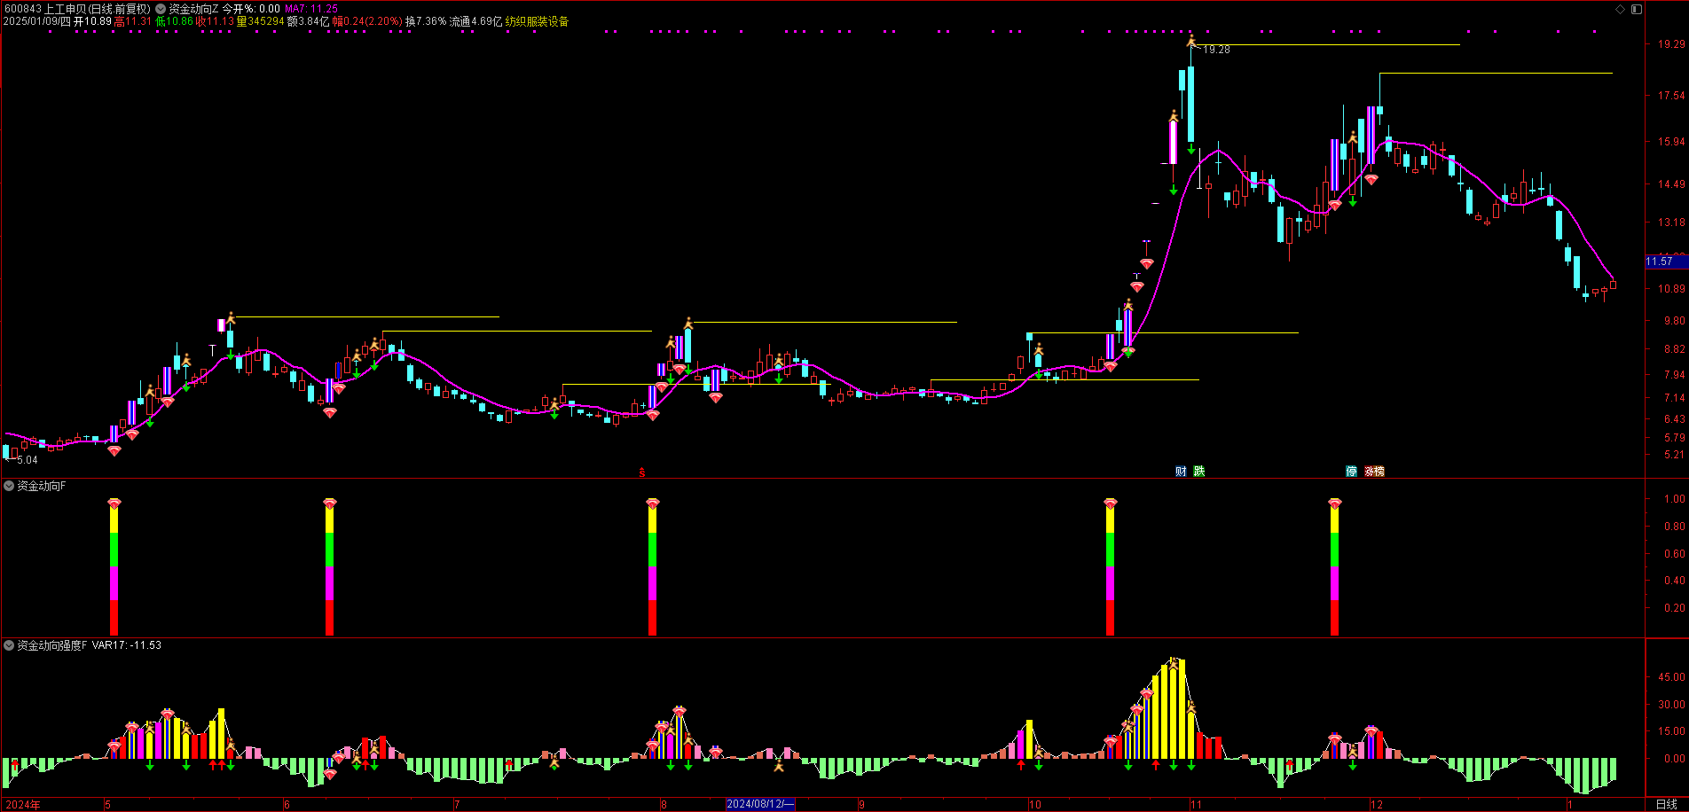Click first diamond bar in 资金动向F panel
The width and height of the screenshot is (1689, 812).
tap(114, 567)
